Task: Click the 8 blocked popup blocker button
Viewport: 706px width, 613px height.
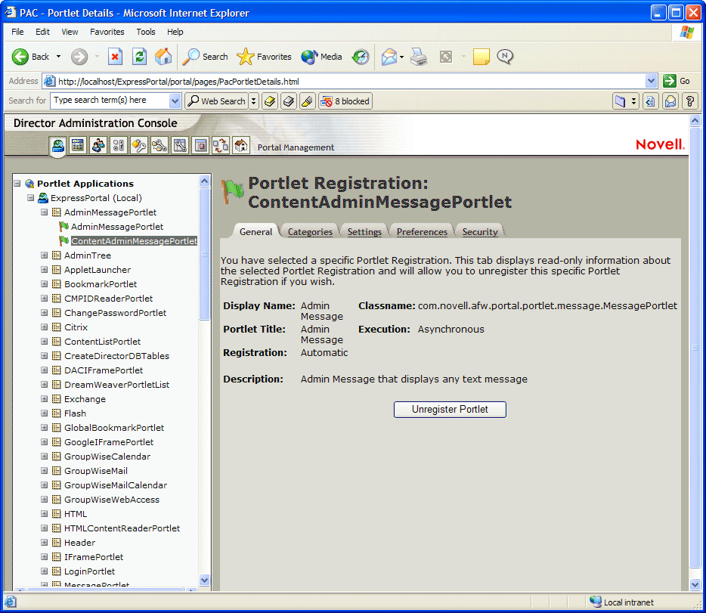Action: coord(345,101)
